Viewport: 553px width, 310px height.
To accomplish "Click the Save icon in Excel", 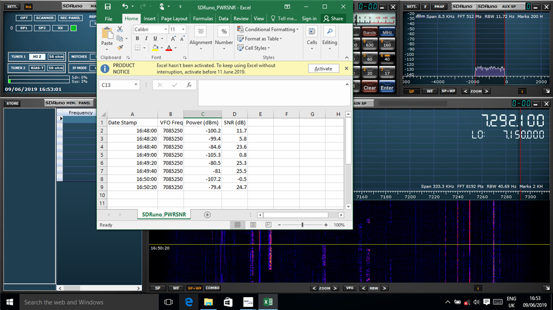I will (x=107, y=6).
